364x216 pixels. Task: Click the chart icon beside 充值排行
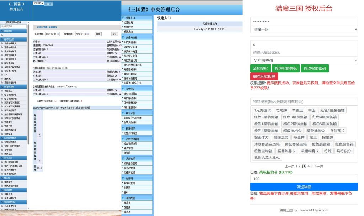pos(2,122)
